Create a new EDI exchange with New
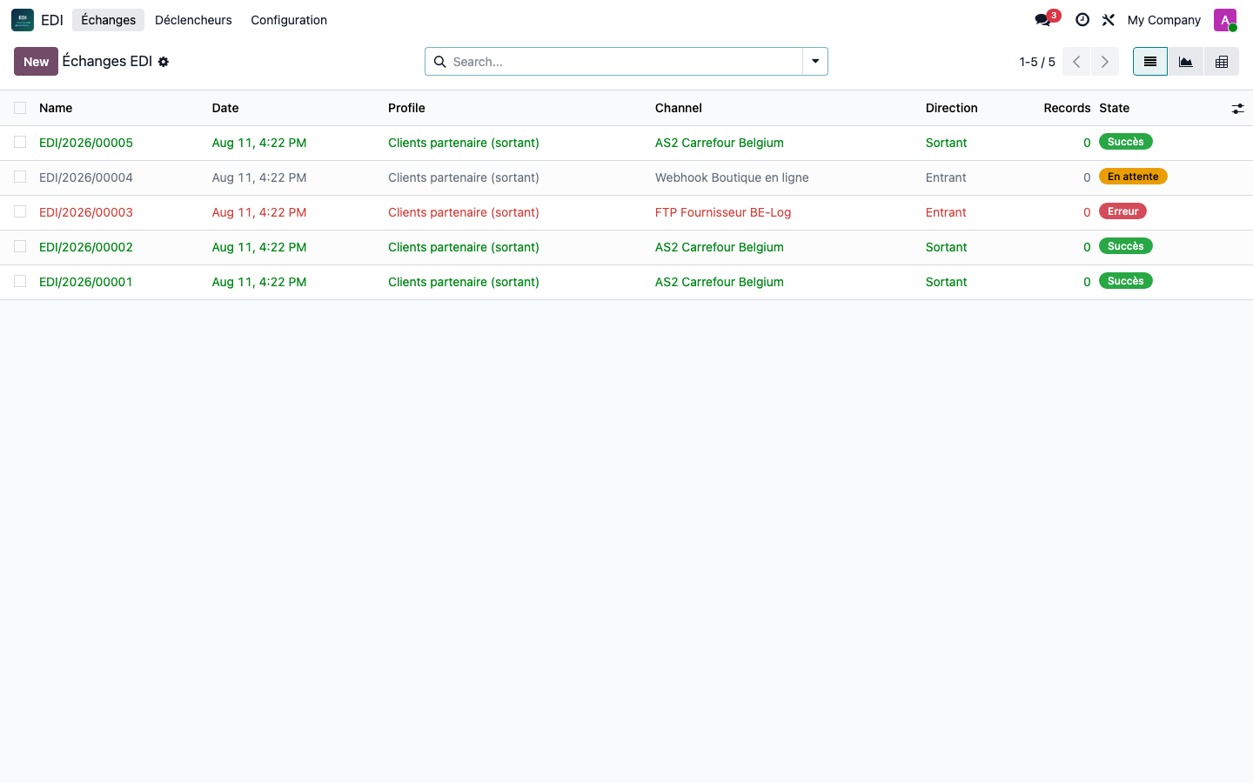The image size is (1253, 783). coord(36,62)
